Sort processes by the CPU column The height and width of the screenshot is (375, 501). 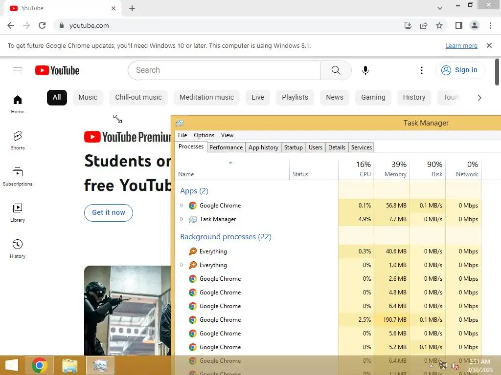[356, 169]
